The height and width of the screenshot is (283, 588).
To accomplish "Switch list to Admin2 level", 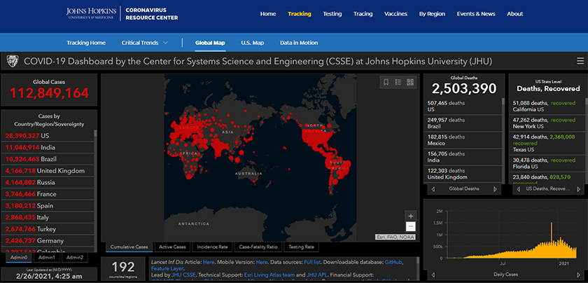I will tap(76, 258).
